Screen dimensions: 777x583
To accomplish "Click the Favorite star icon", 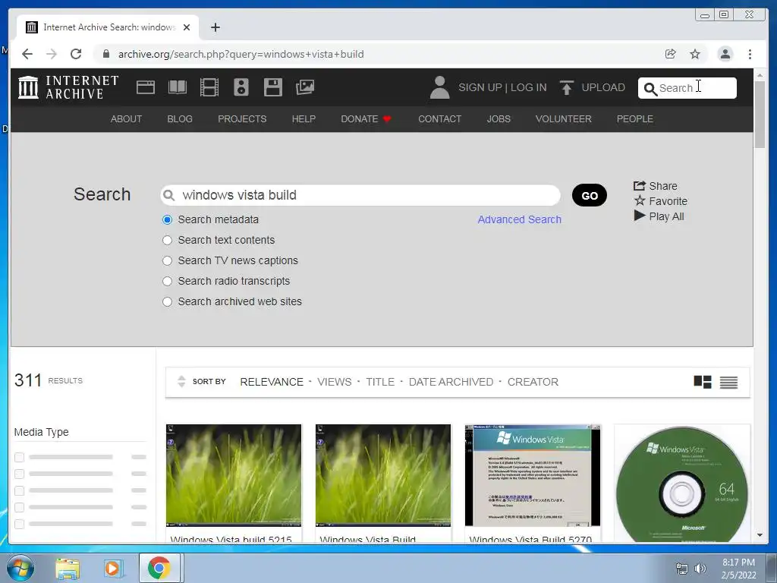I will pos(640,200).
